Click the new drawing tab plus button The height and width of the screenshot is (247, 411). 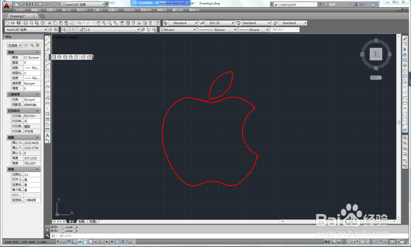pyautogui.click(x=42, y=16)
